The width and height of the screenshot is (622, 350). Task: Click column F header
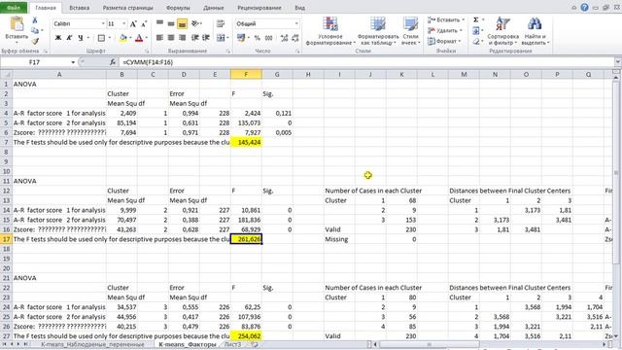coord(246,74)
